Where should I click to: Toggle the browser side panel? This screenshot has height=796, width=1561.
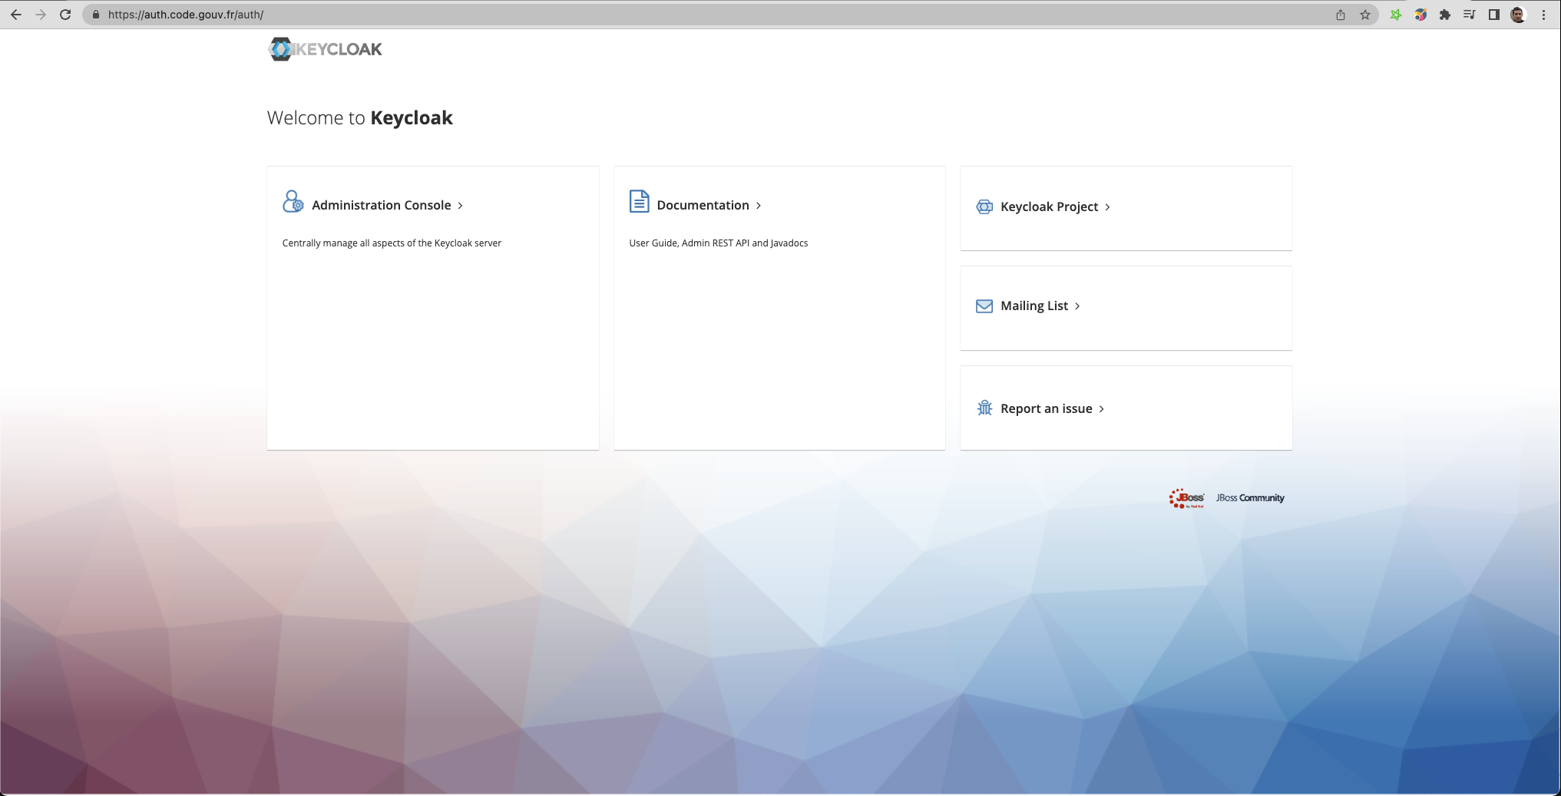pyautogui.click(x=1494, y=15)
